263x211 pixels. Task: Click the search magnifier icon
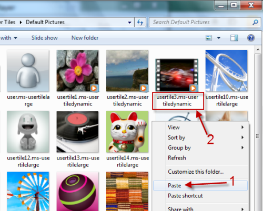click(255, 22)
